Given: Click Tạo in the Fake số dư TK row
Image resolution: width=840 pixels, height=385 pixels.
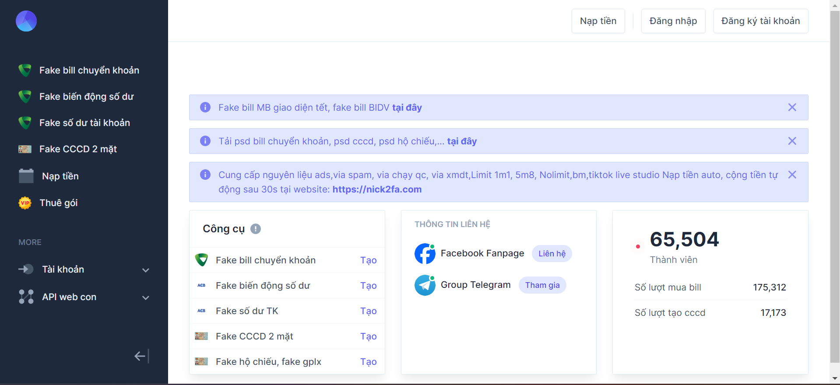Looking at the screenshot, I should tap(369, 311).
